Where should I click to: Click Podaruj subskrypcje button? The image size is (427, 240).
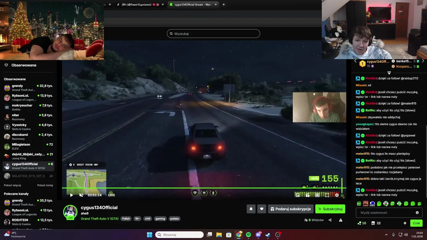click(291, 209)
